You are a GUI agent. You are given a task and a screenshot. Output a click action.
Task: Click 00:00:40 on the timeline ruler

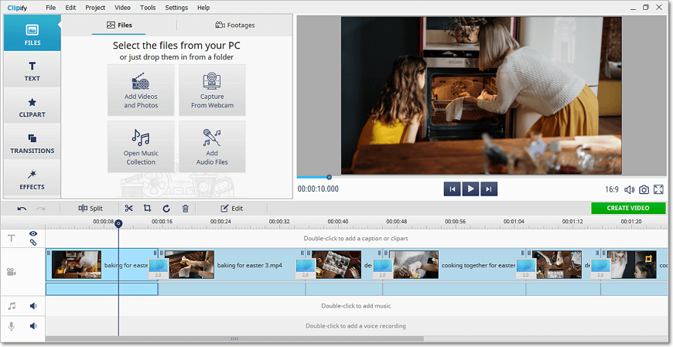(x=338, y=222)
